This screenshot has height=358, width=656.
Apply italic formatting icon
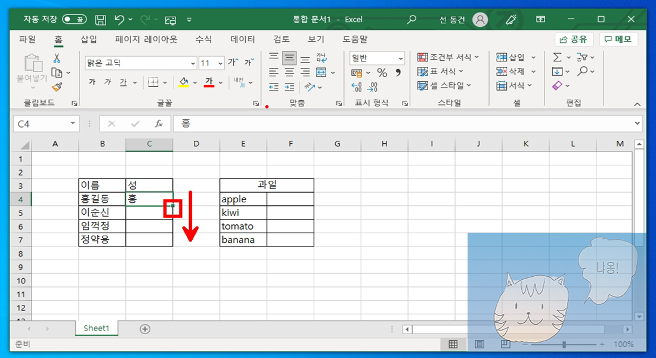107,82
